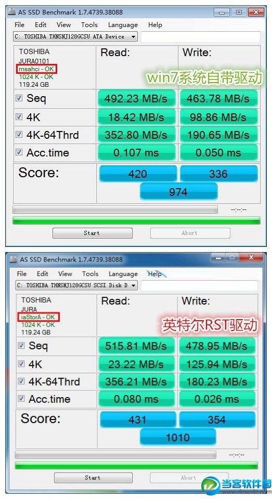Uncheck the Seq test in upper window
272x499 pixels.
(x=19, y=98)
